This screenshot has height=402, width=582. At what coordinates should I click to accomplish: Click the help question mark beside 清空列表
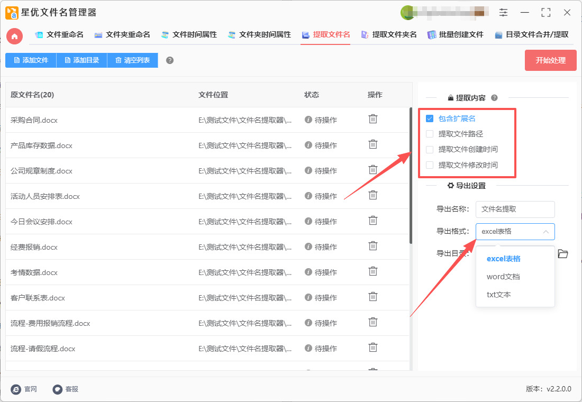coord(170,60)
